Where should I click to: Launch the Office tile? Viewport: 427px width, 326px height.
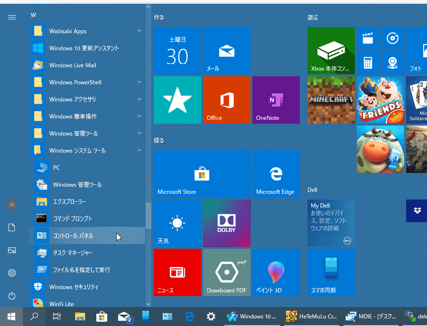point(227,100)
